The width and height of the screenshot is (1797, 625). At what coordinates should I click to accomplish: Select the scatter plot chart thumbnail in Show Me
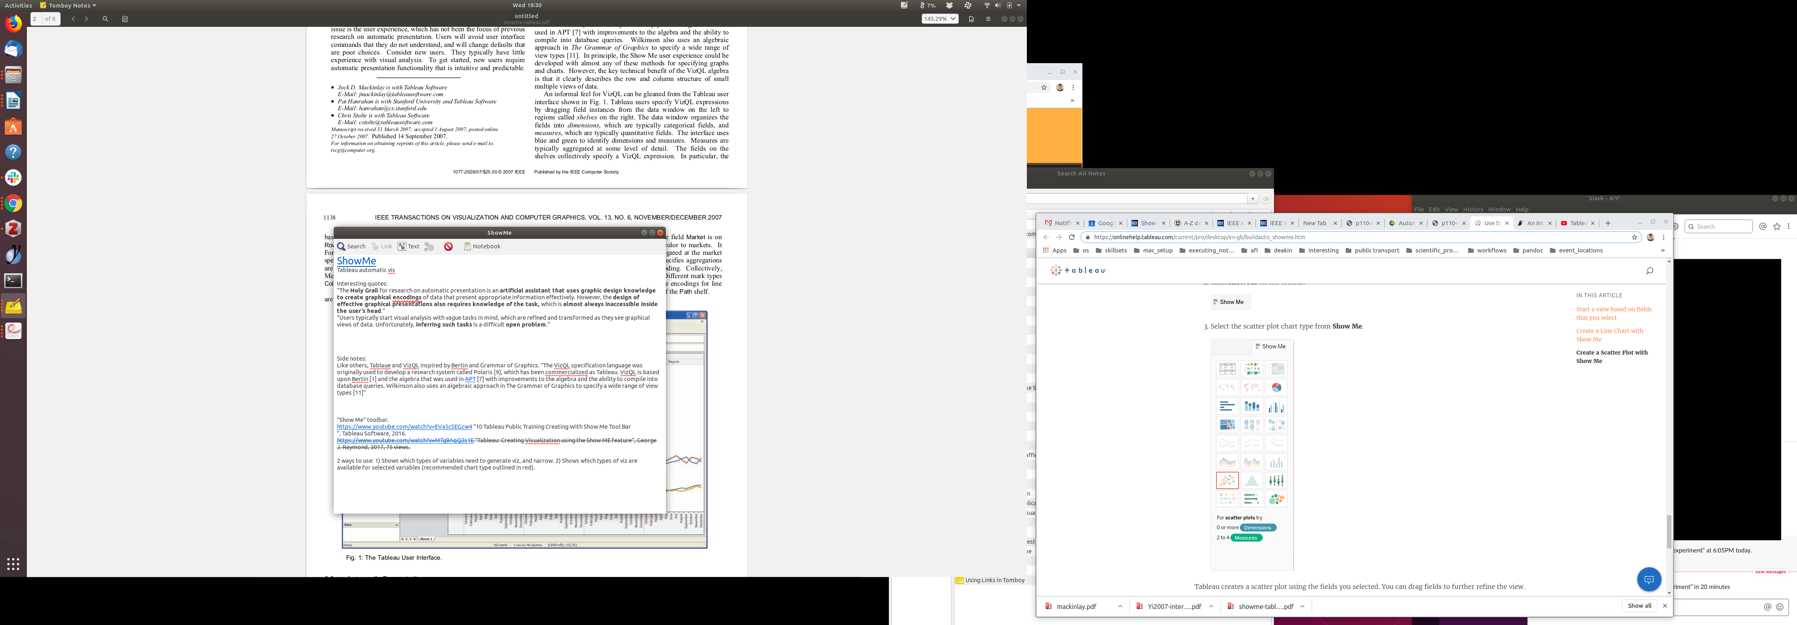click(1227, 481)
